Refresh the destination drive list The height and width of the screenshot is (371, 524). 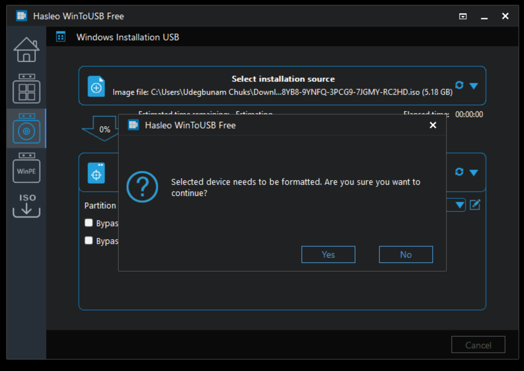(x=459, y=172)
